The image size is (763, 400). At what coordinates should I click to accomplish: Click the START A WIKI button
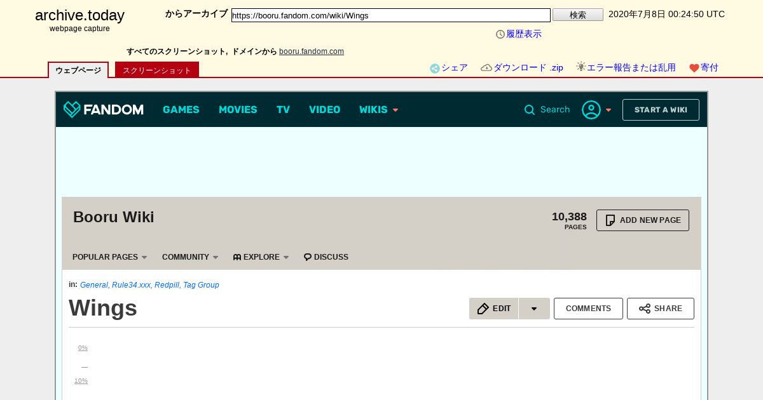tap(661, 110)
